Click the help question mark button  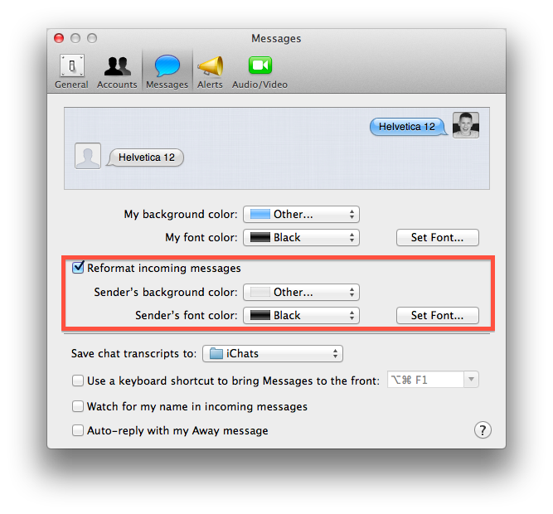click(x=483, y=430)
